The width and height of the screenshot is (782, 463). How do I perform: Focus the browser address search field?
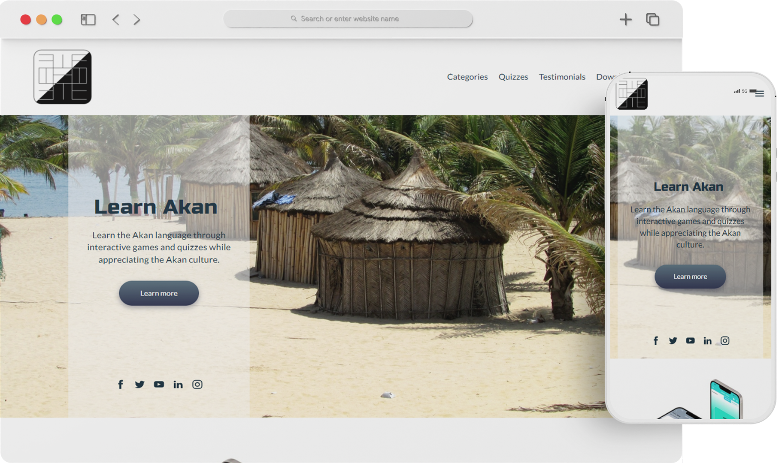pyautogui.click(x=348, y=19)
